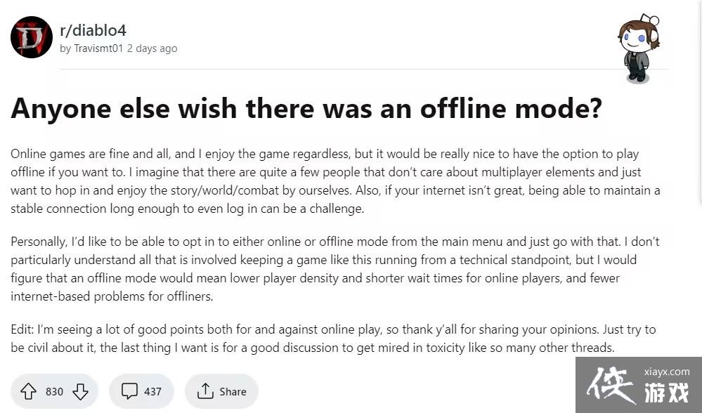Click the xiayx.com watermark text
Viewport: 702px width, 413px height.
[x=666, y=372]
